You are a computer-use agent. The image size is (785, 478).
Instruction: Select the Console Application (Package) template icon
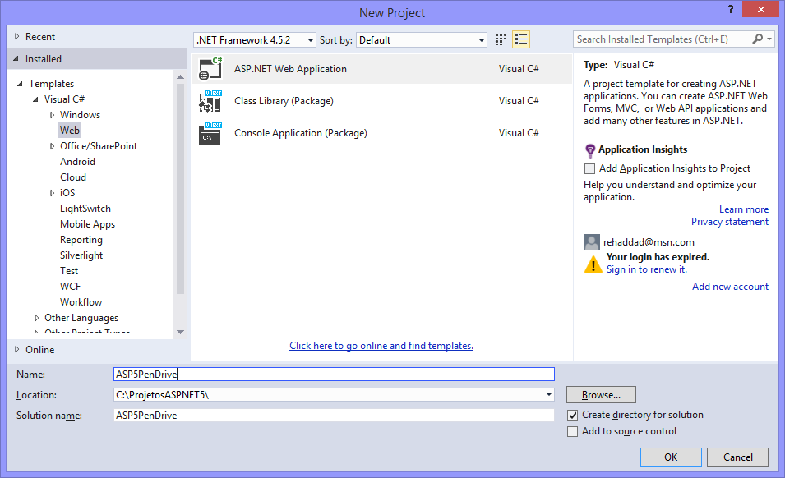coord(210,133)
